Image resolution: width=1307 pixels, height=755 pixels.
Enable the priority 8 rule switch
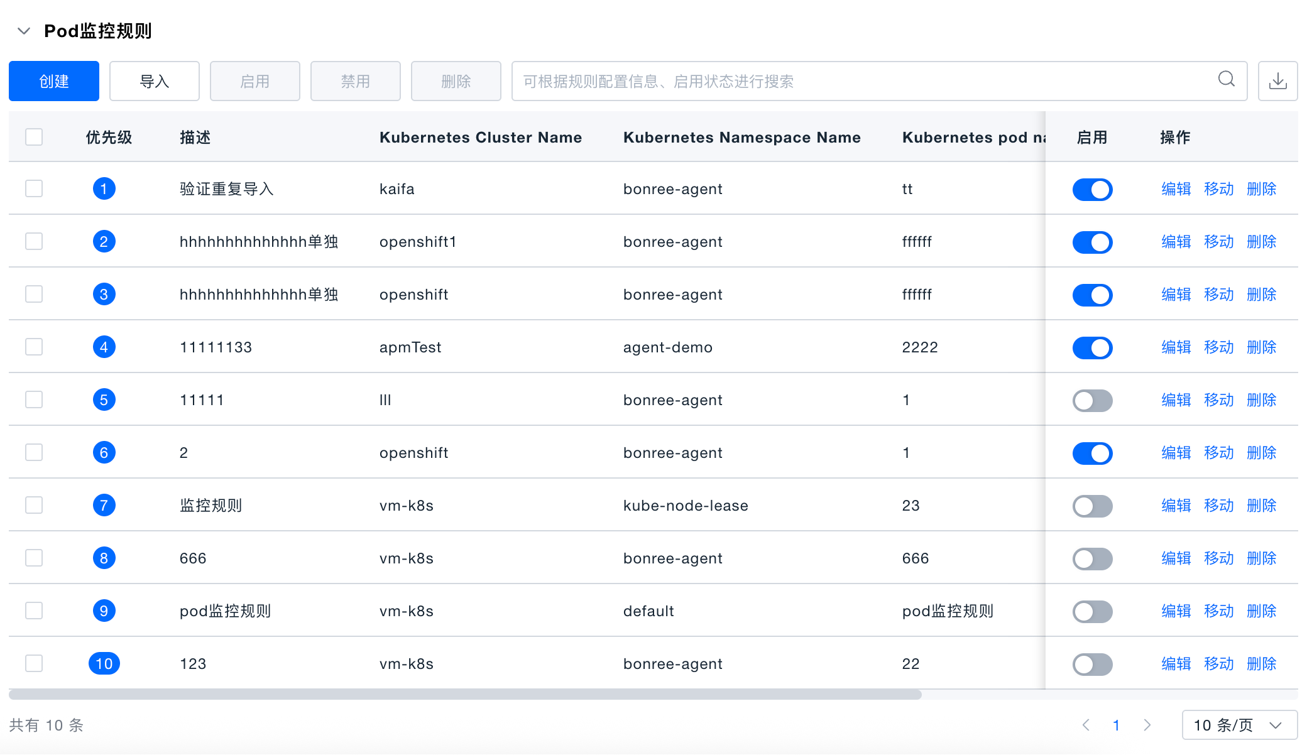point(1092,558)
